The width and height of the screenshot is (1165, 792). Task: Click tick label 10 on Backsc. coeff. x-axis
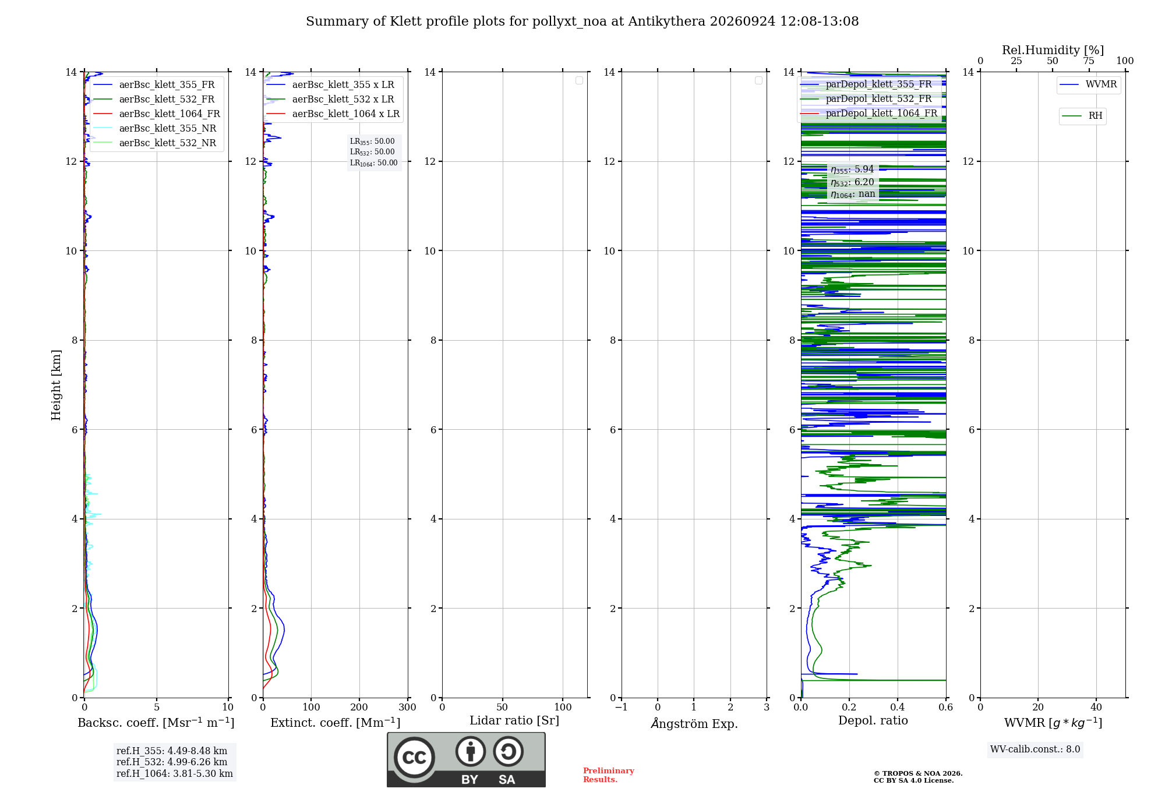(x=228, y=708)
